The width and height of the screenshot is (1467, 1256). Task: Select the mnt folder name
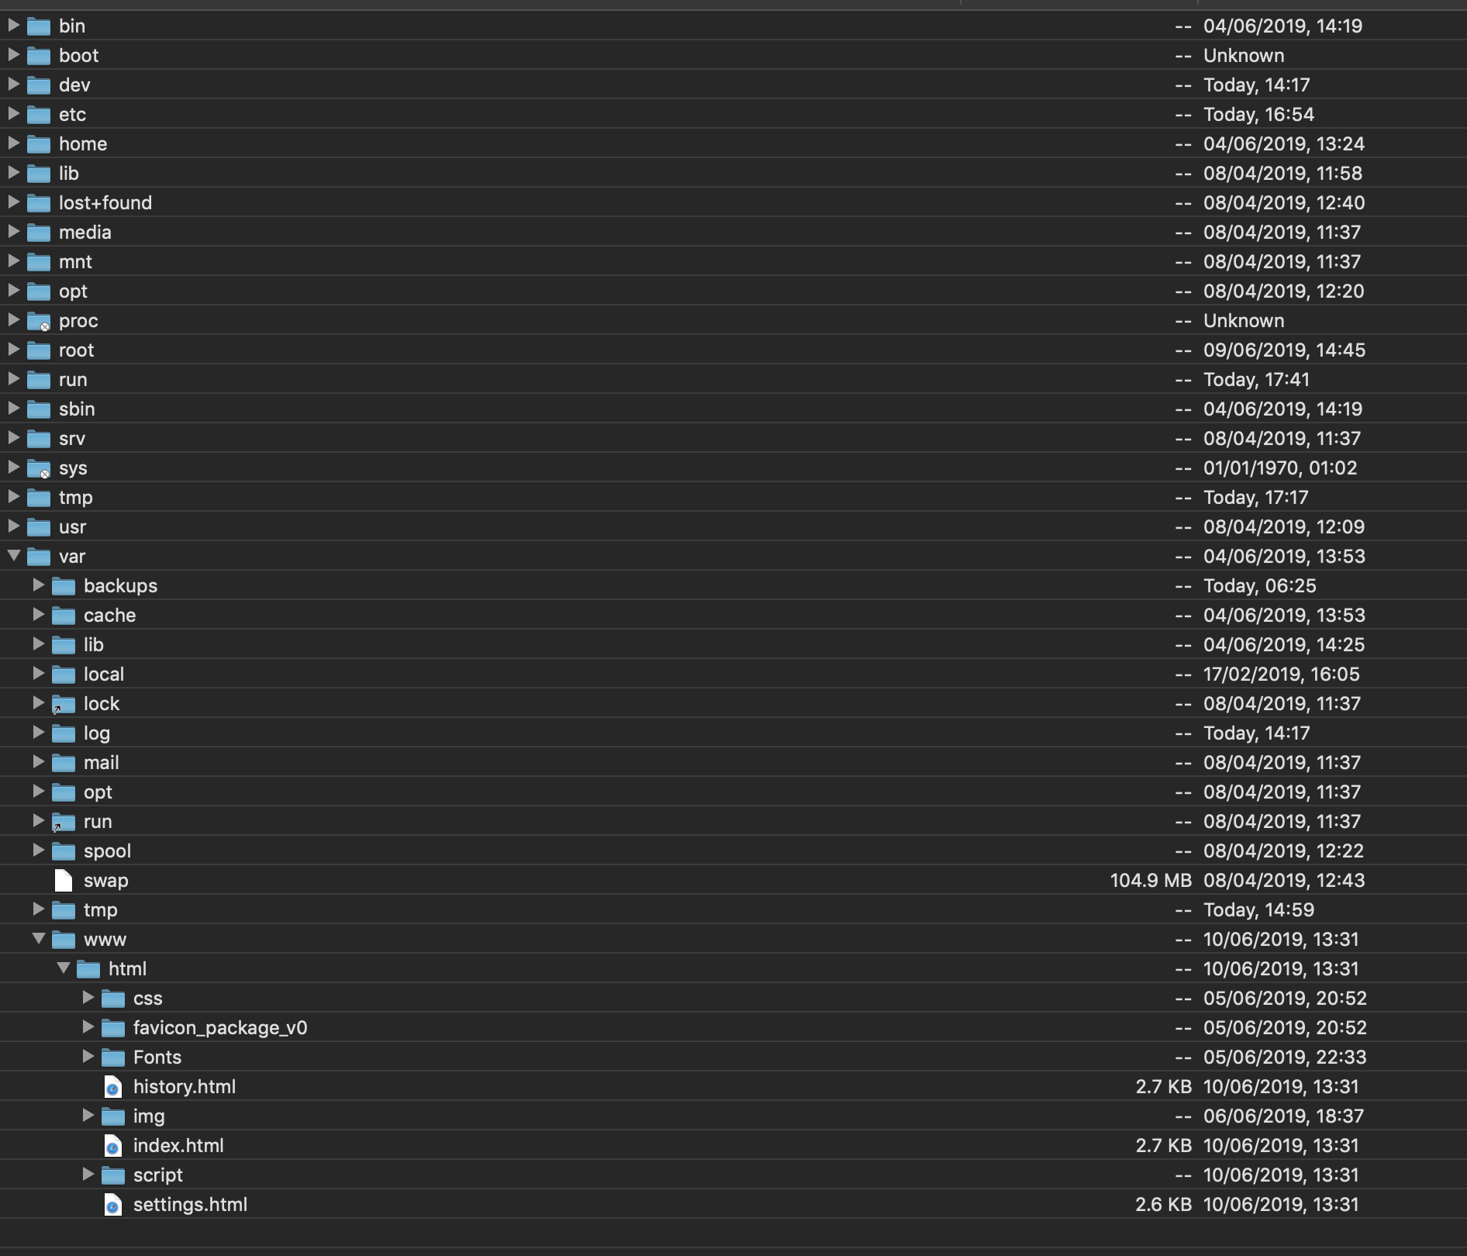tap(75, 262)
